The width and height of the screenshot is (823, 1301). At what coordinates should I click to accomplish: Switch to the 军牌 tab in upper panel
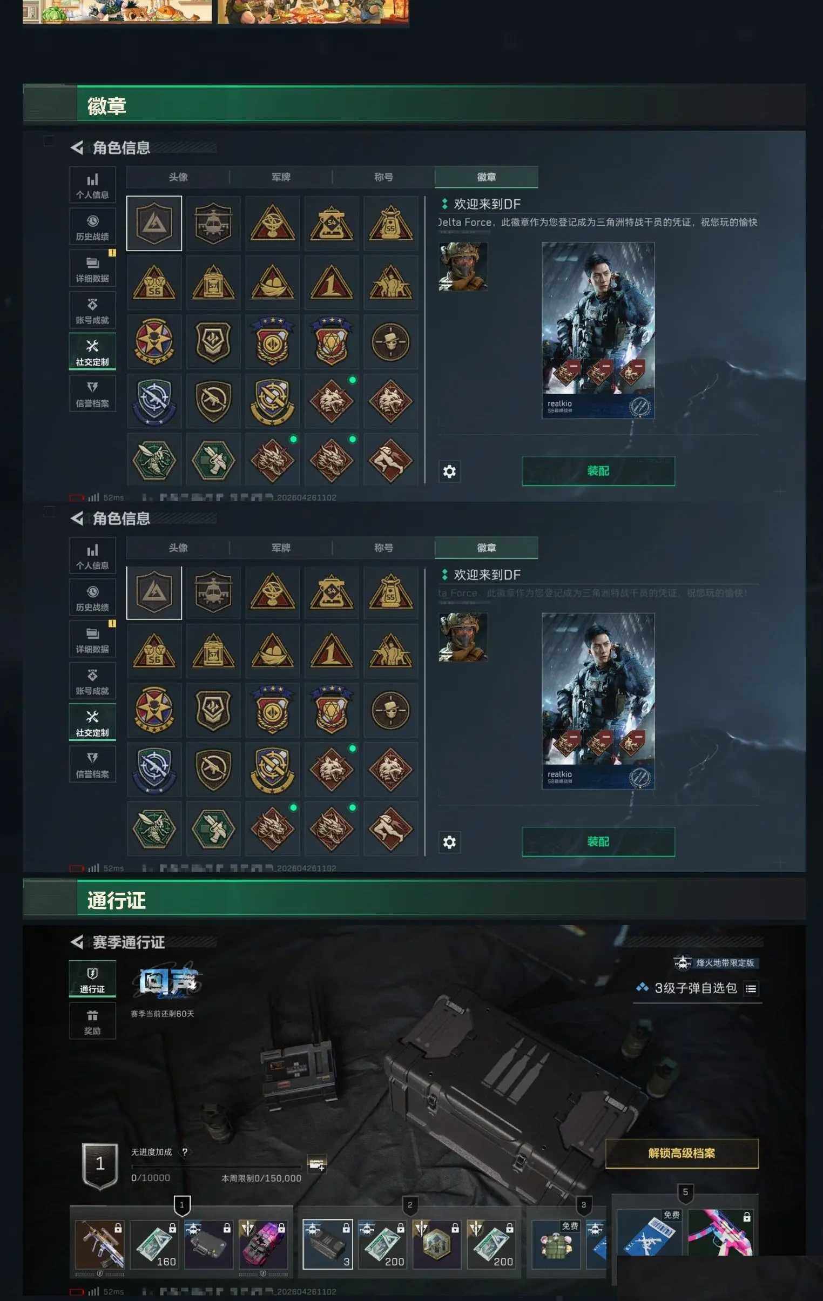[281, 177]
